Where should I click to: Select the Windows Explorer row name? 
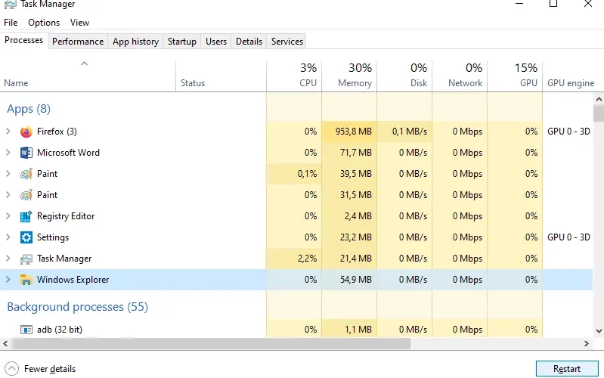(73, 280)
